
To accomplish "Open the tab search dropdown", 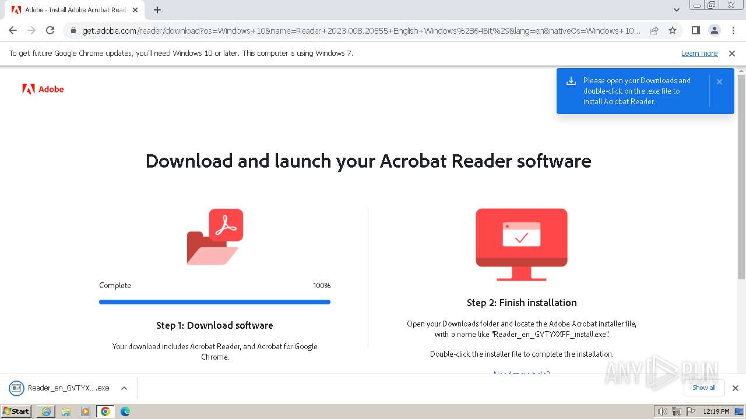I will 677,10.
